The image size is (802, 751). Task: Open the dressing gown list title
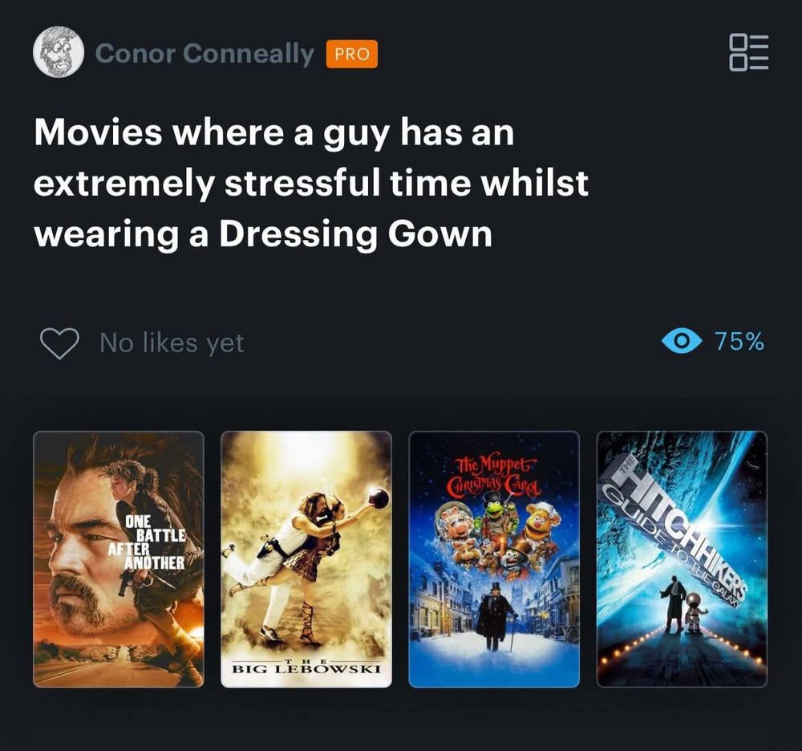coord(311,183)
